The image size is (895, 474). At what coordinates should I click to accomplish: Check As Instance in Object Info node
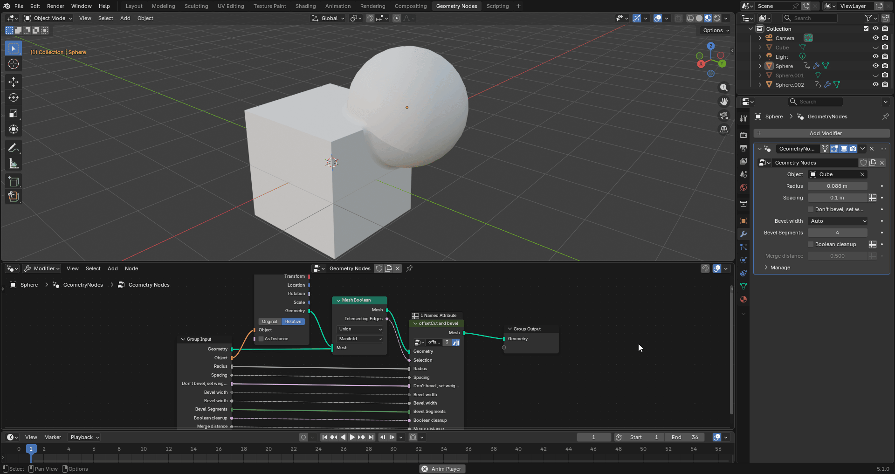[262, 339]
